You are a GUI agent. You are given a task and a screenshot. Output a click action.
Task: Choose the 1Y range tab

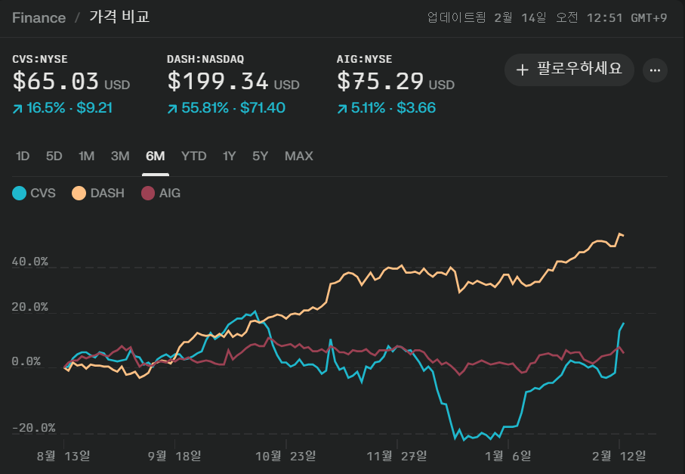(x=229, y=156)
